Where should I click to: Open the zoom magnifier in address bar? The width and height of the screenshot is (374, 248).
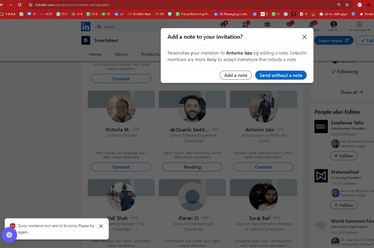coord(339,5)
